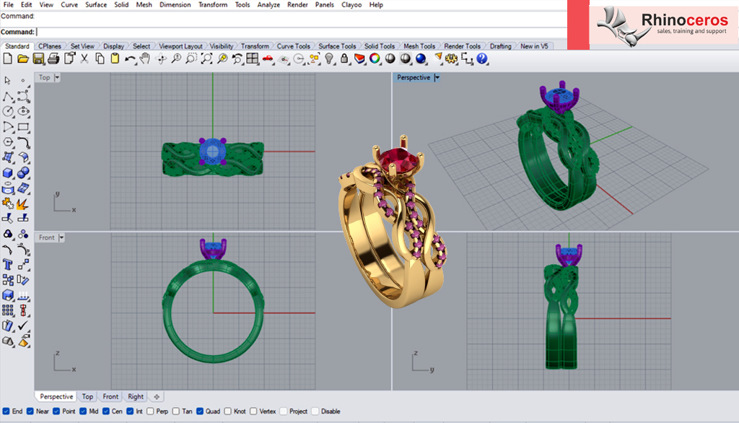Select the Circle drawing tool
Viewport: 739px width, 423px height.
[8, 111]
